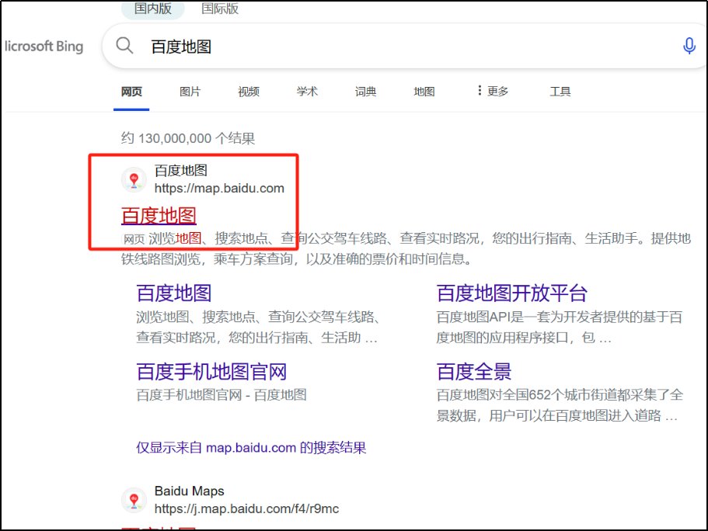708x531 pixels.
Task: Open the red 百度地图 result title link
Action: (159, 216)
